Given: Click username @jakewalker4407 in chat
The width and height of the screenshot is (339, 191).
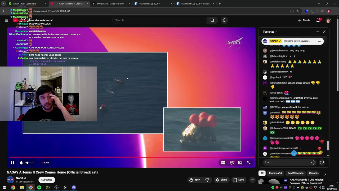Looking at the screenshot, I should click(279, 50).
